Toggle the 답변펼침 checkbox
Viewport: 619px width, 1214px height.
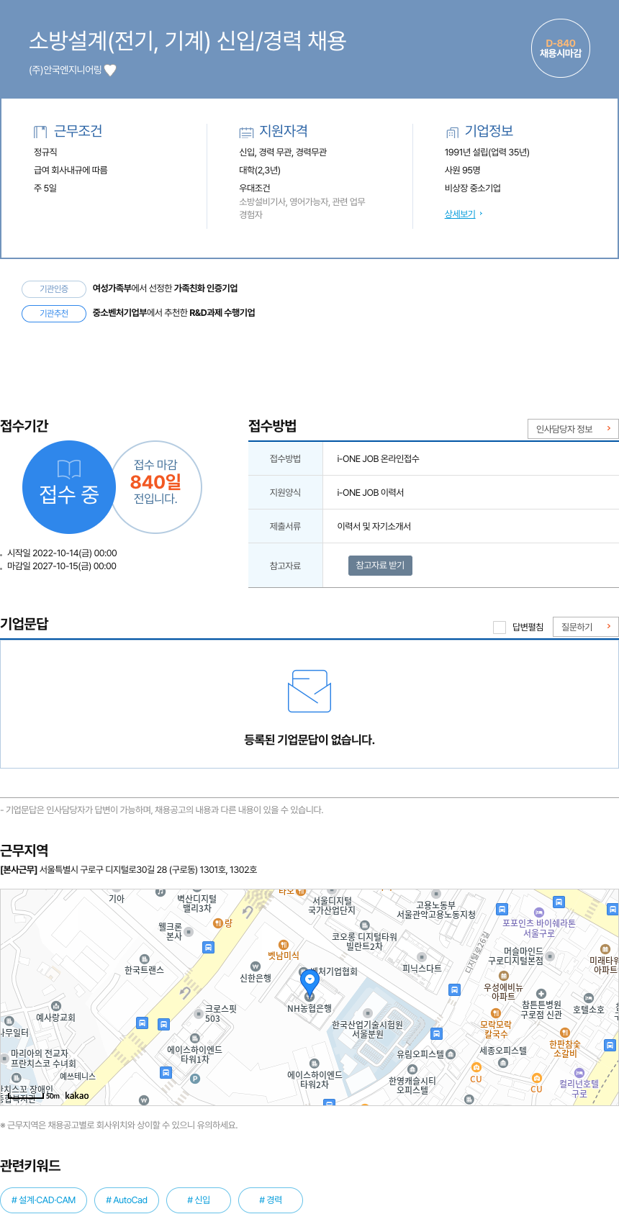pos(500,628)
